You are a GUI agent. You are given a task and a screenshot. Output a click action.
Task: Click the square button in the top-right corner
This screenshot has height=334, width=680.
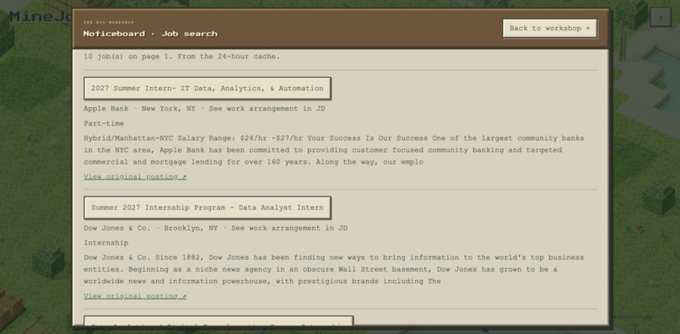point(661,18)
